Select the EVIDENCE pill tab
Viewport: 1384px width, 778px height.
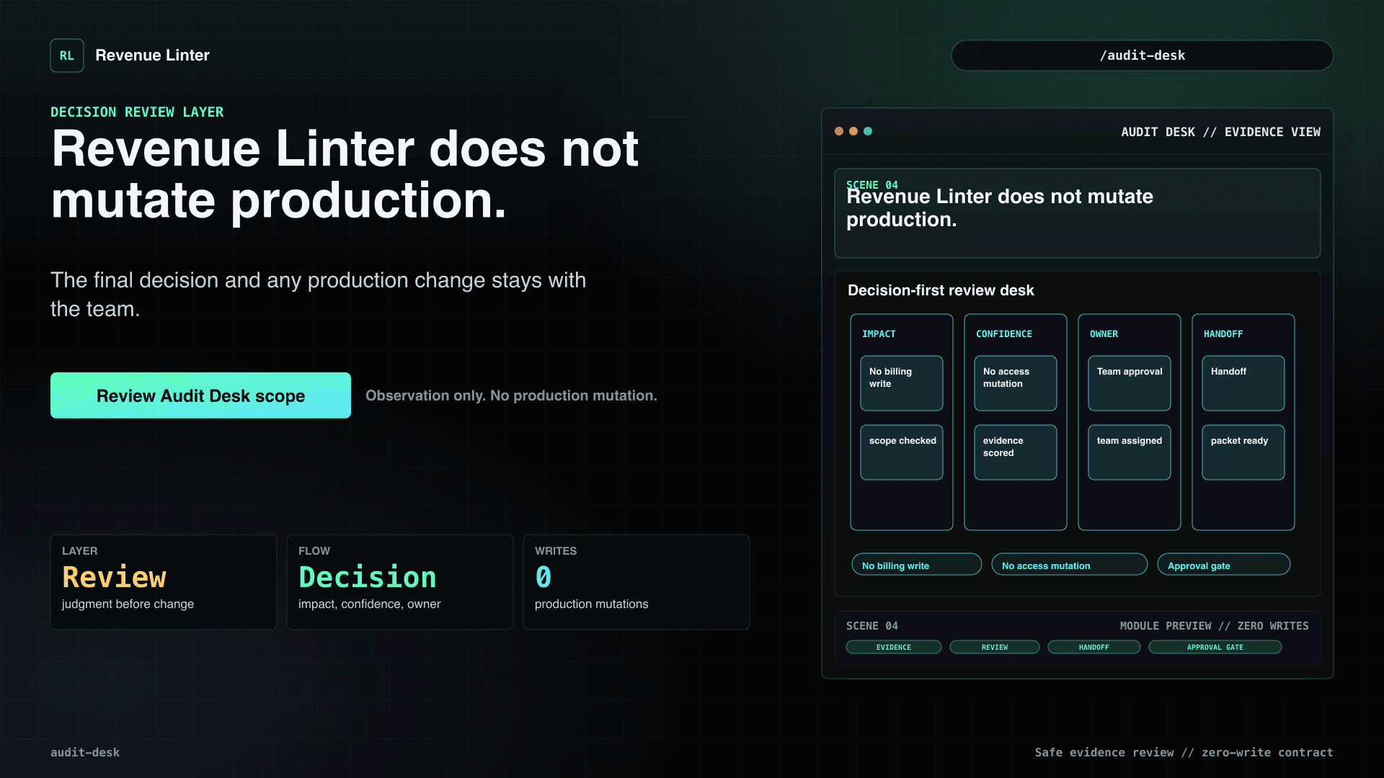894,647
